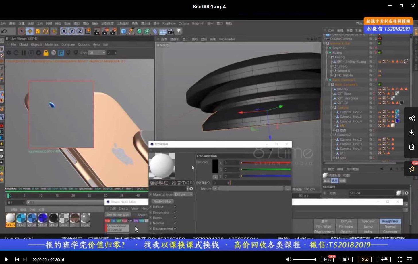This screenshot has height=264, width=418.
Task: Open the Material type Diffuse dropdown
Action: tap(183, 194)
